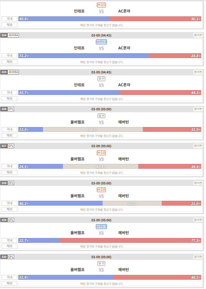
Task: Click the U/O3.5 badge in match 324
Action: click(101, 42)
